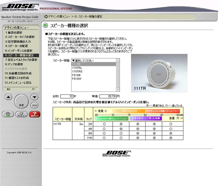Click listbox scrollbar down arrow
Viewport: 220px width, 186px height.
[118, 90]
